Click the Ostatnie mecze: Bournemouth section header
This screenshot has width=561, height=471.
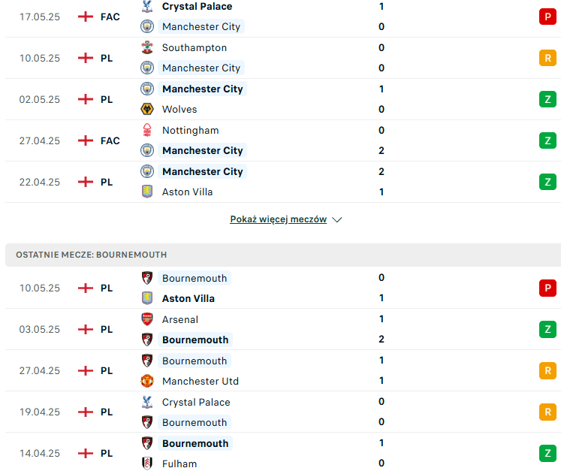(x=283, y=255)
